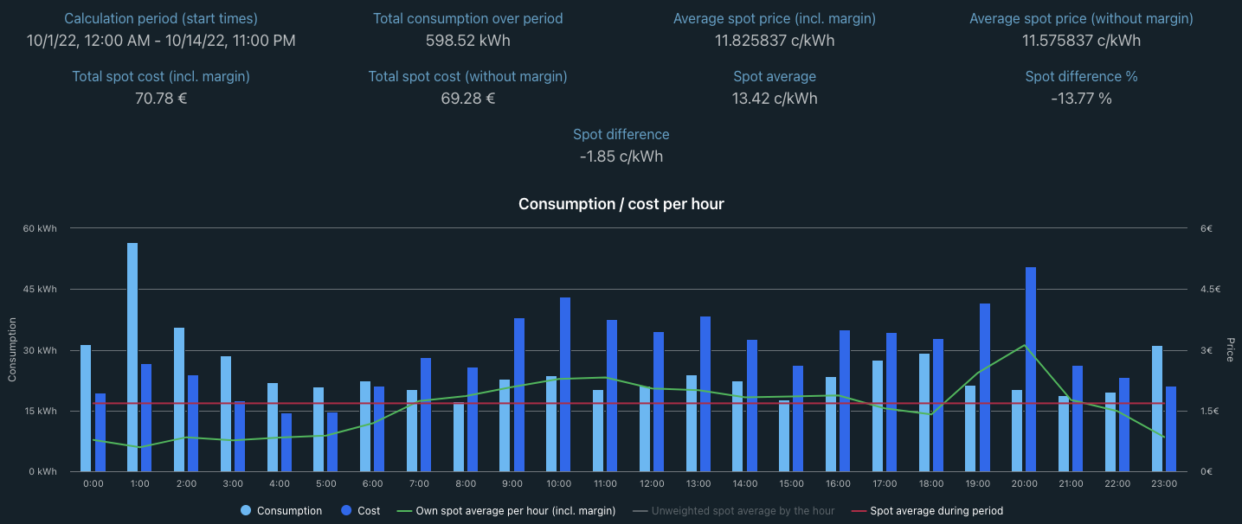Click the 2:00 consumption bar
Image resolution: width=1242 pixels, height=524 pixels.
coord(179,399)
